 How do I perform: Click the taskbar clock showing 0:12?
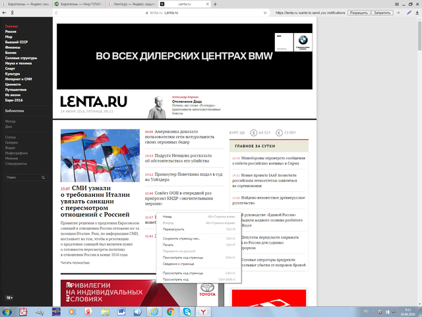tap(407, 312)
